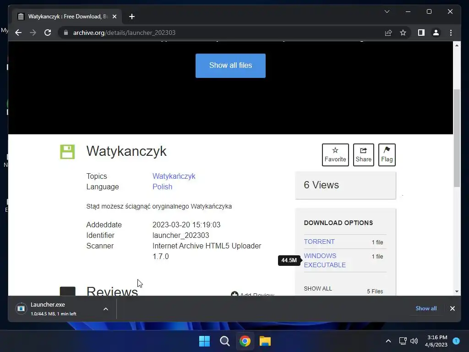469x352 pixels.
Task: Click the DOWNLOAD OPTIONS heading
Action: [x=338, y=223]
